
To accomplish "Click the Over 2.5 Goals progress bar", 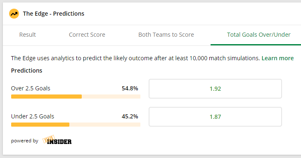I will [x=76, y=97].
